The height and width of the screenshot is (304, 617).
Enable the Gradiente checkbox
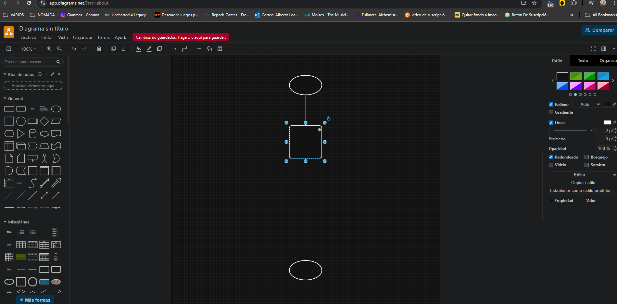tap(551, 112)
